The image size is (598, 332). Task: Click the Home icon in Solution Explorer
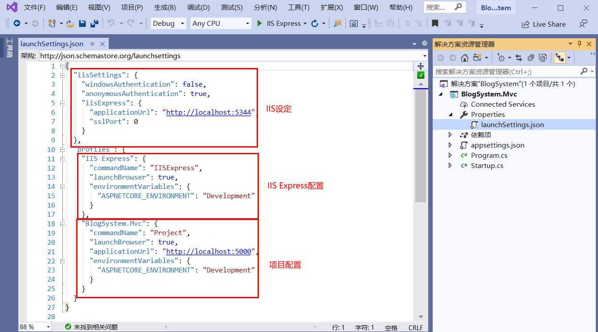[x=464, y=58]
